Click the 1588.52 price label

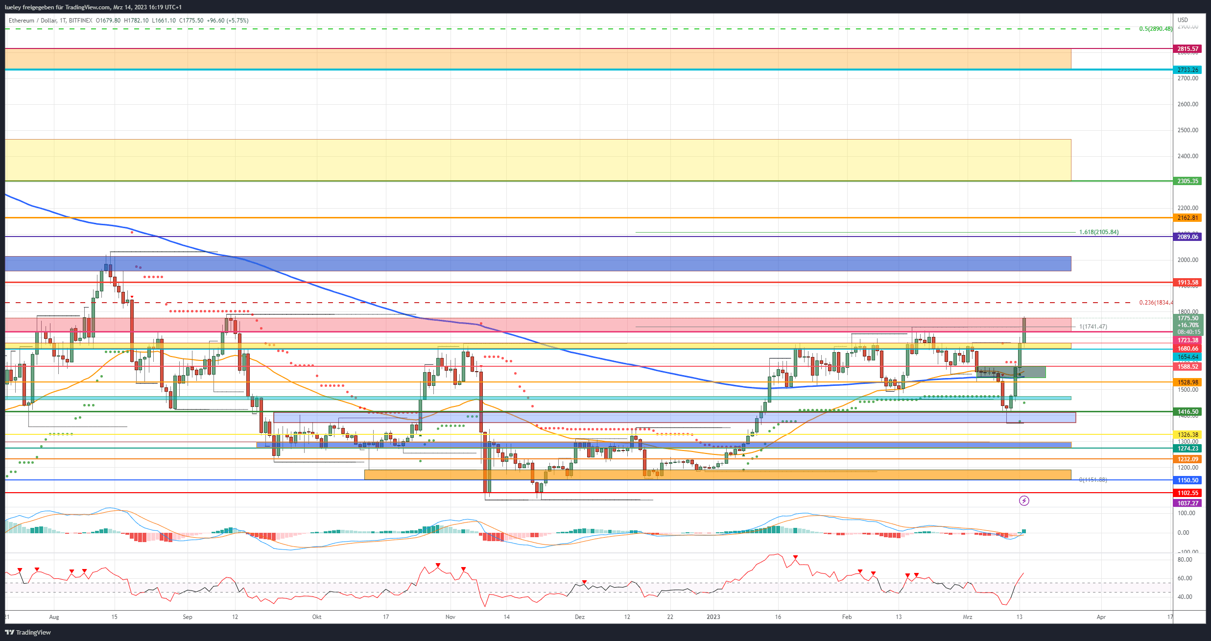point(1188,367)
